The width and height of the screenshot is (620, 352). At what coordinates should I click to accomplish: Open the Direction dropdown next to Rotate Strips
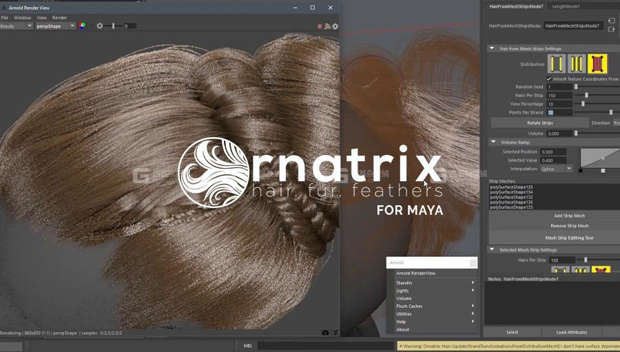[x=617, y=123]
